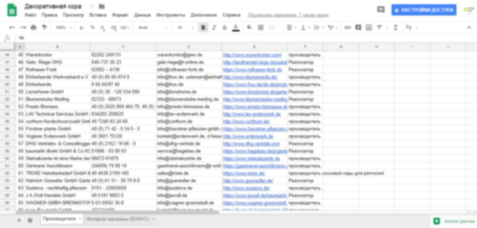Expand the zoom 100% dropdown
The image size is (477, 228).
pos(64,27)
